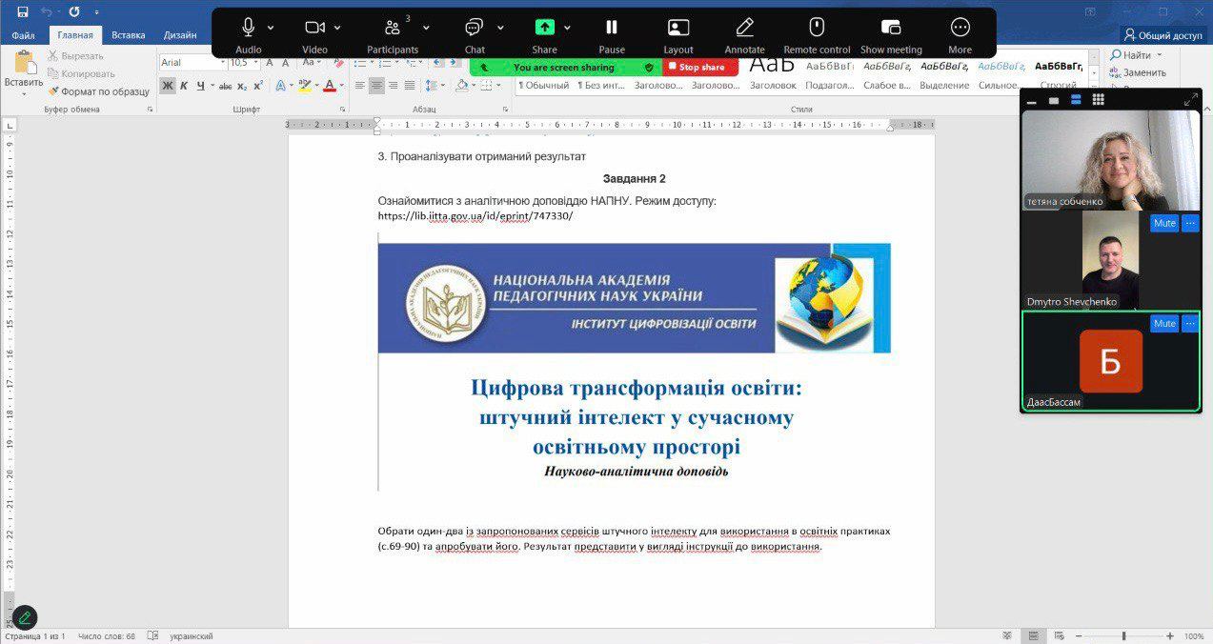Click the red Stop share button
Viewport: 1213px width, 644px height.
[701, 68]
